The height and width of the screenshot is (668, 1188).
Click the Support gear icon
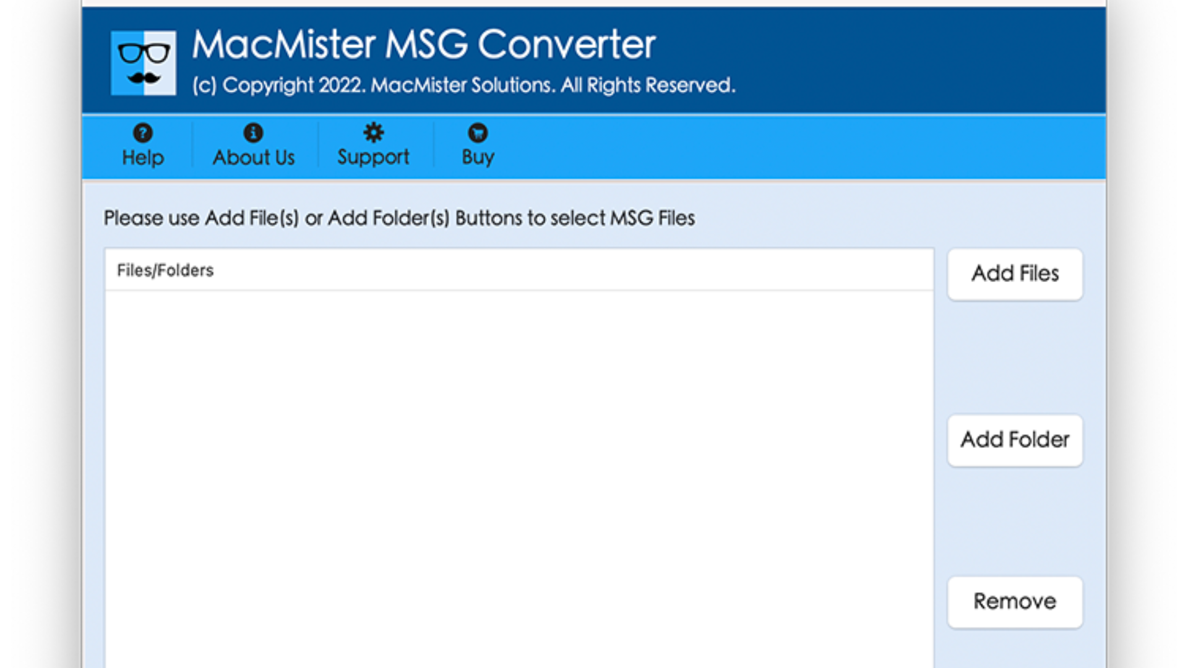[x=373, y=132]
